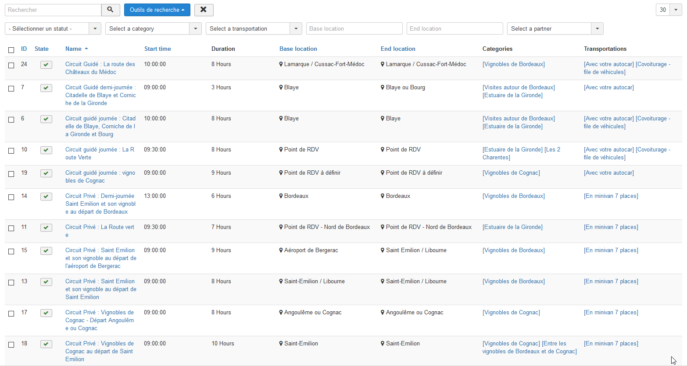Viewport: 687px width, 366px height.
Task: Toggle published state icon for tour ID 24
Action: (x=46, y=65)
